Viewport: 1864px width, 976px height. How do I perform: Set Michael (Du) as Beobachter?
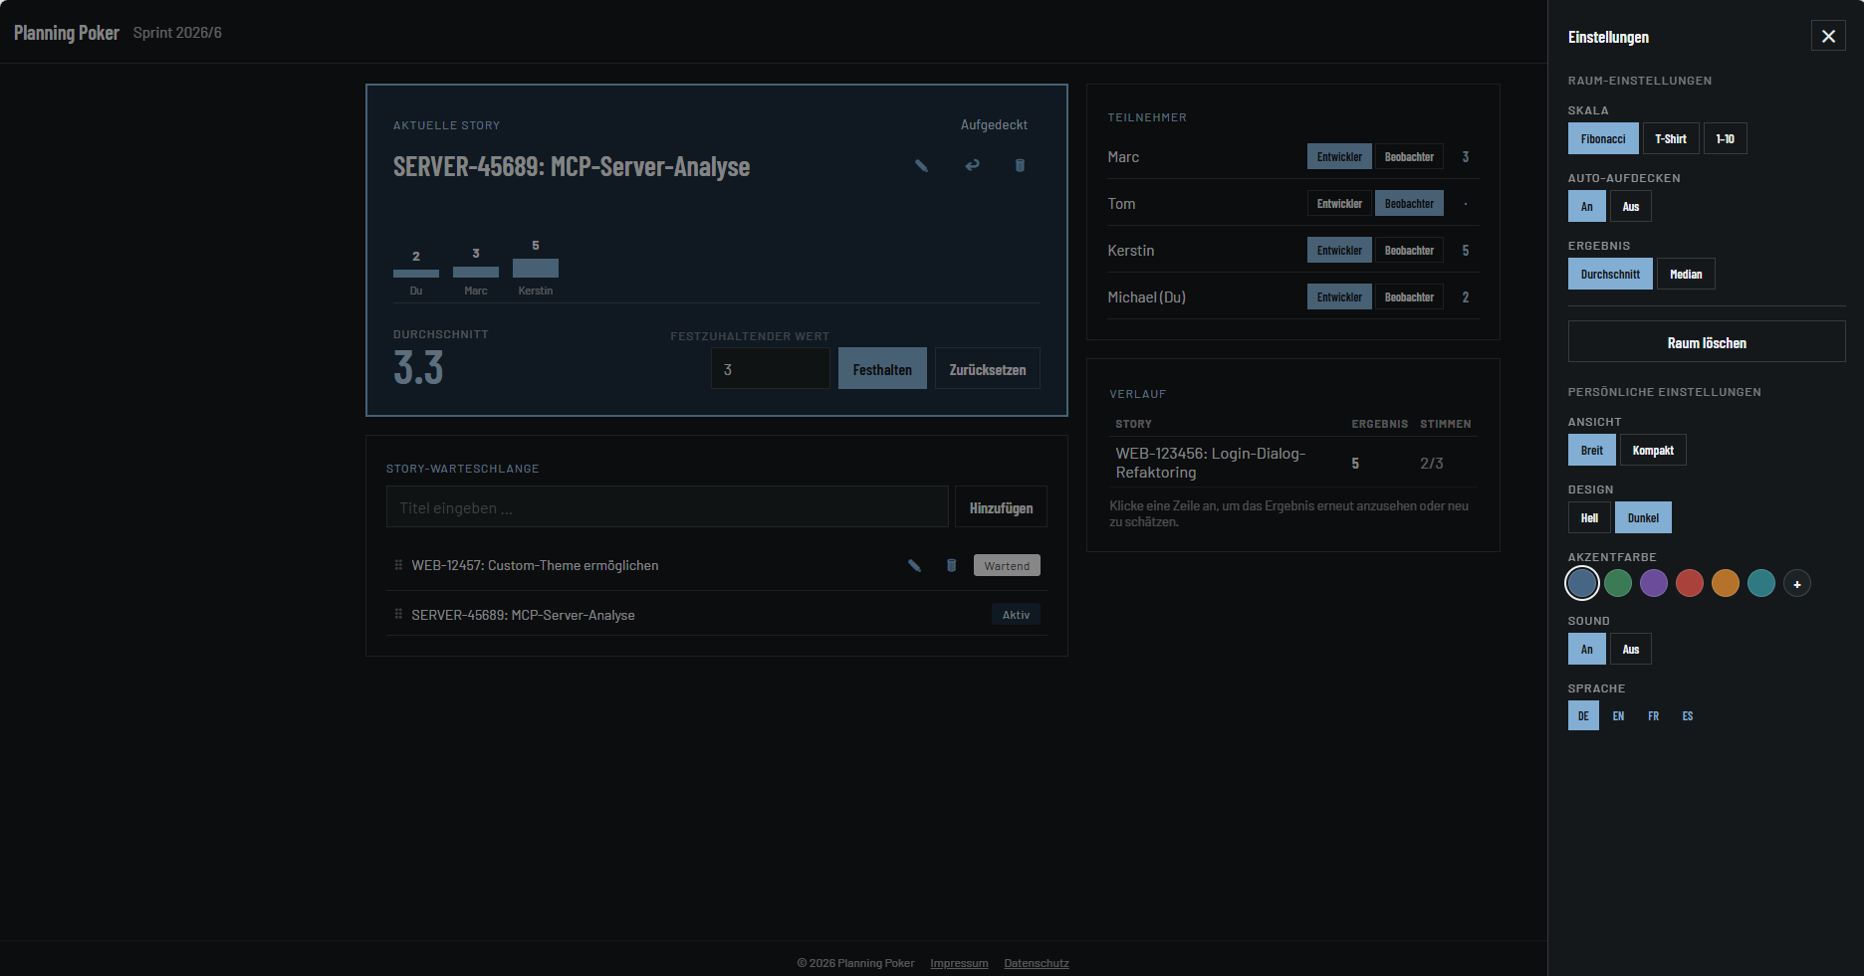coord(1409,296)
